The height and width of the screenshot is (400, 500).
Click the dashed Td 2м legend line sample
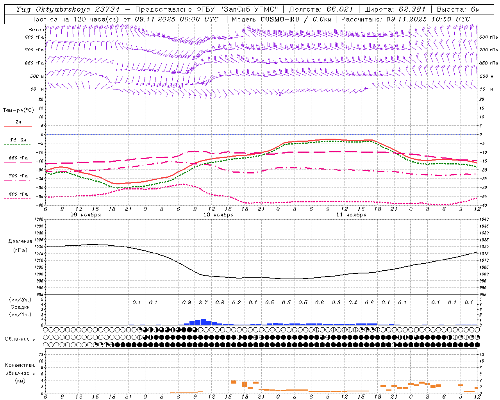(18, 145)
